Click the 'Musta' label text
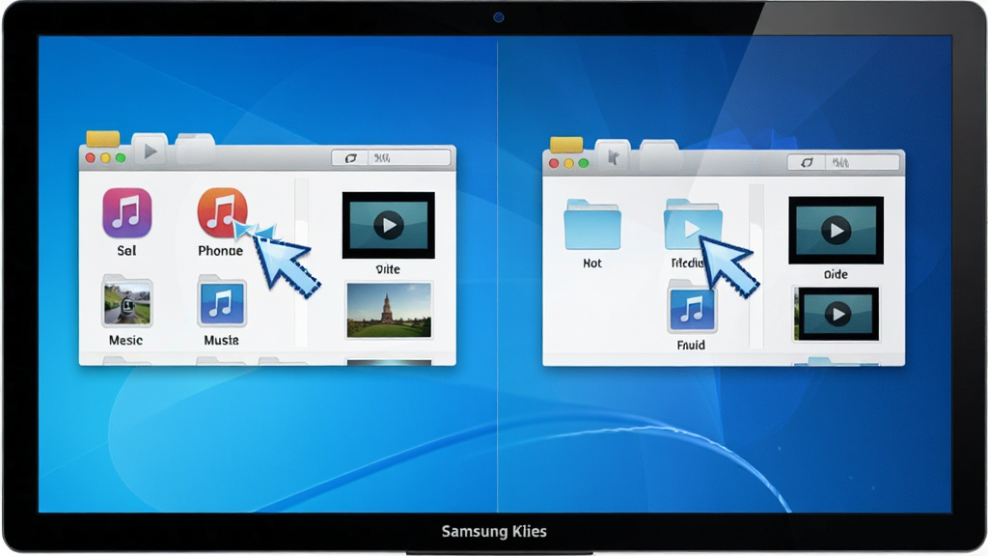The width and height of the screenshot is (988, 556). click(221, 341)
